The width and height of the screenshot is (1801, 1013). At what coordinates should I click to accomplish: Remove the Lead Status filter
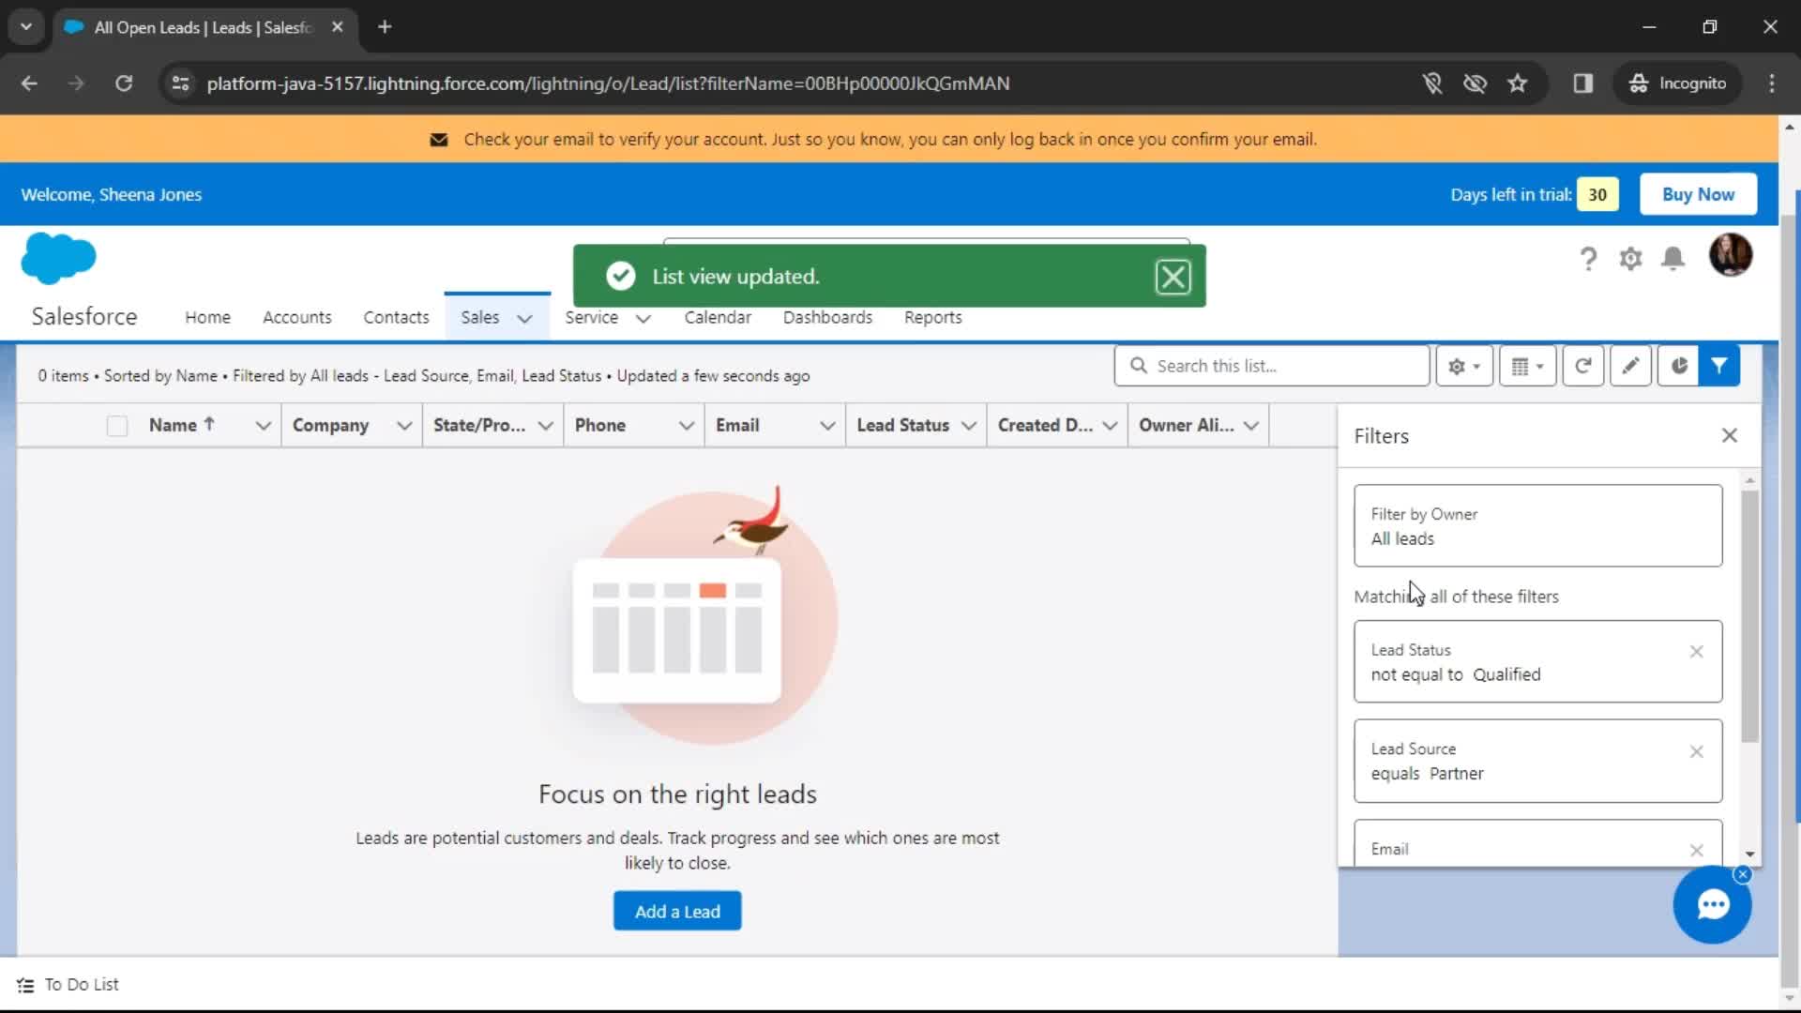point(1696,651)
